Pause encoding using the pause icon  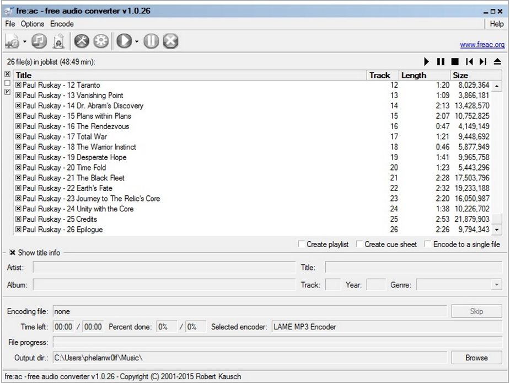point(151,41)
